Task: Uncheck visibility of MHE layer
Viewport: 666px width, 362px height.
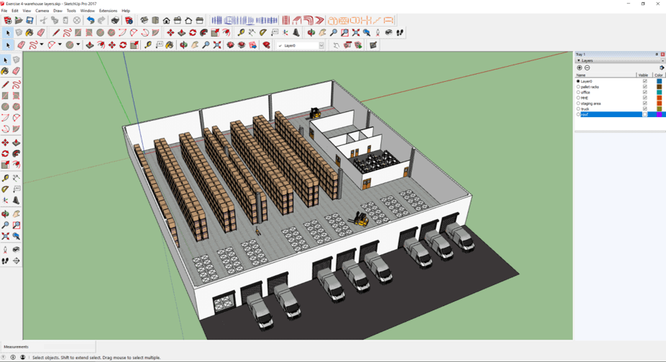Action: click(644, 98)
